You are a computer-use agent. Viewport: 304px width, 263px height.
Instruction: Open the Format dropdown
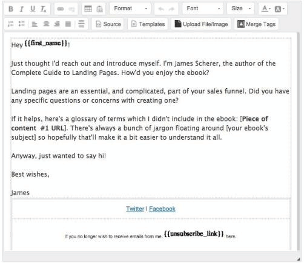[130, 8]
